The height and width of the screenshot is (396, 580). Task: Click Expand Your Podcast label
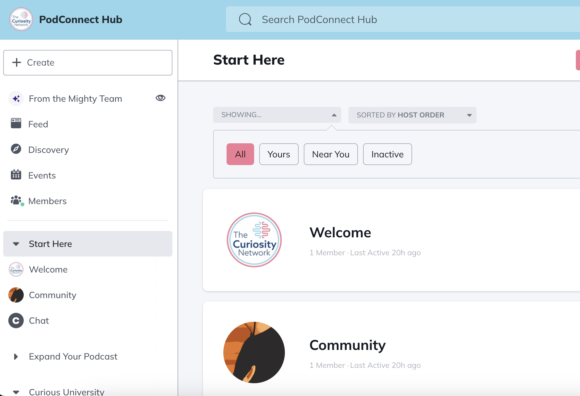coord(73,356)
